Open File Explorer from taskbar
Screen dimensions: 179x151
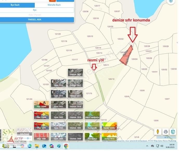pyautogui.click(x=37, y=146)
